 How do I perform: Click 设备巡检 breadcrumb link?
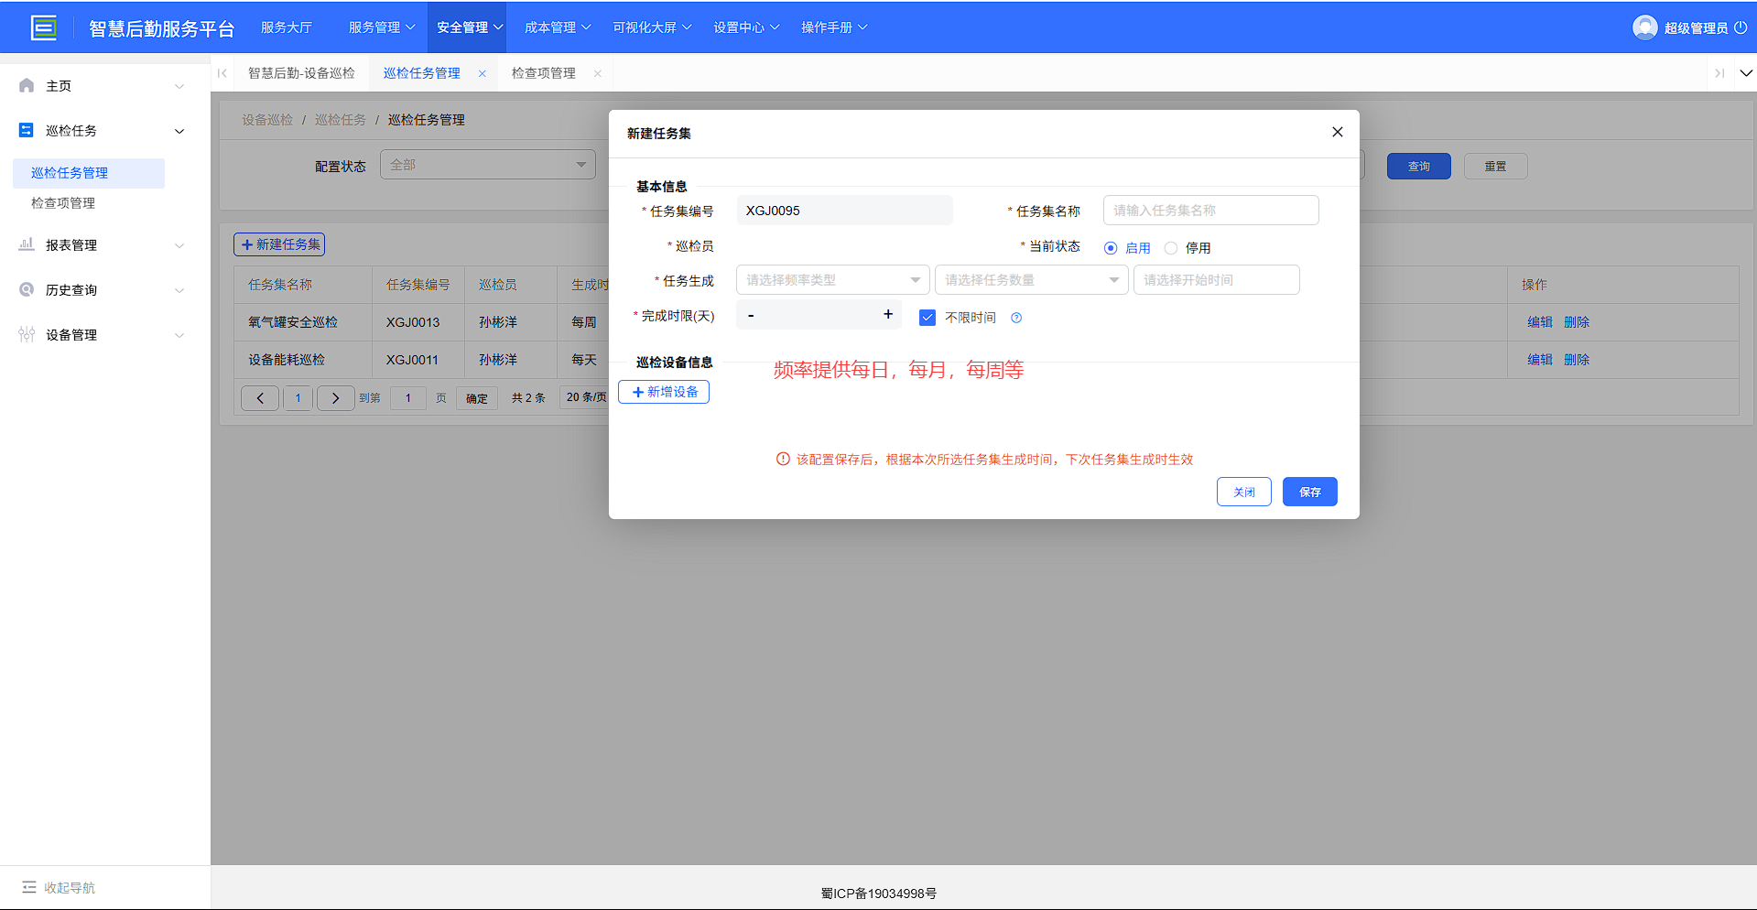coord(267,120)
